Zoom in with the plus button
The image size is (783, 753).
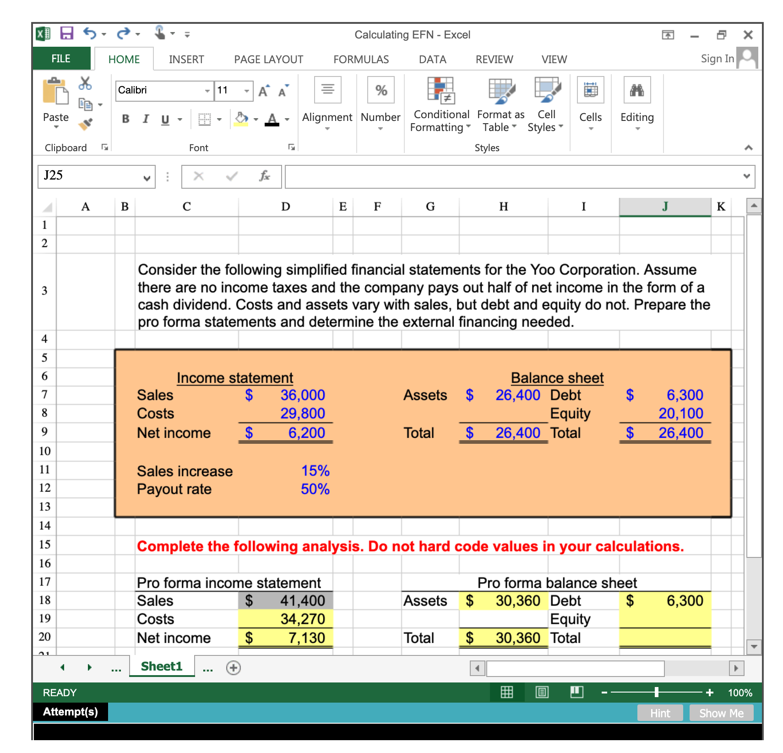pyautogui.click(x=710, y=693)
